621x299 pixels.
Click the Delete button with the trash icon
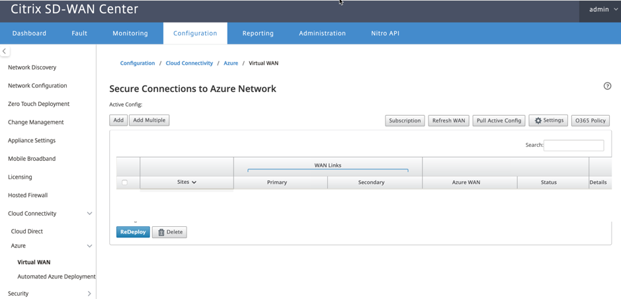(x=169, y=232)
